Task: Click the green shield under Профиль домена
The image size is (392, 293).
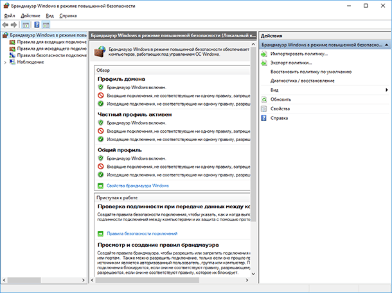Action: [100, 87]
